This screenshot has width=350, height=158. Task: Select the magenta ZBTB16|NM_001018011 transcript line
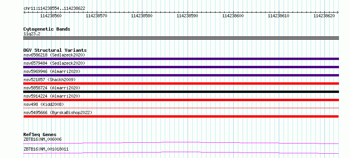(x=181, y=153)
